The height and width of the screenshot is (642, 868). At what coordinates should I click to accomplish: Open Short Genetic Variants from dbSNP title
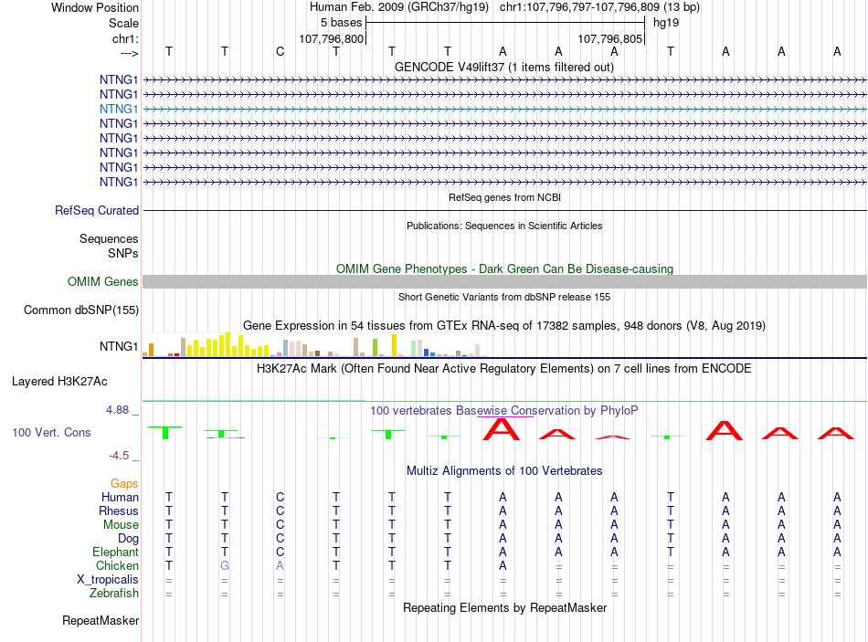coord(504,297)
